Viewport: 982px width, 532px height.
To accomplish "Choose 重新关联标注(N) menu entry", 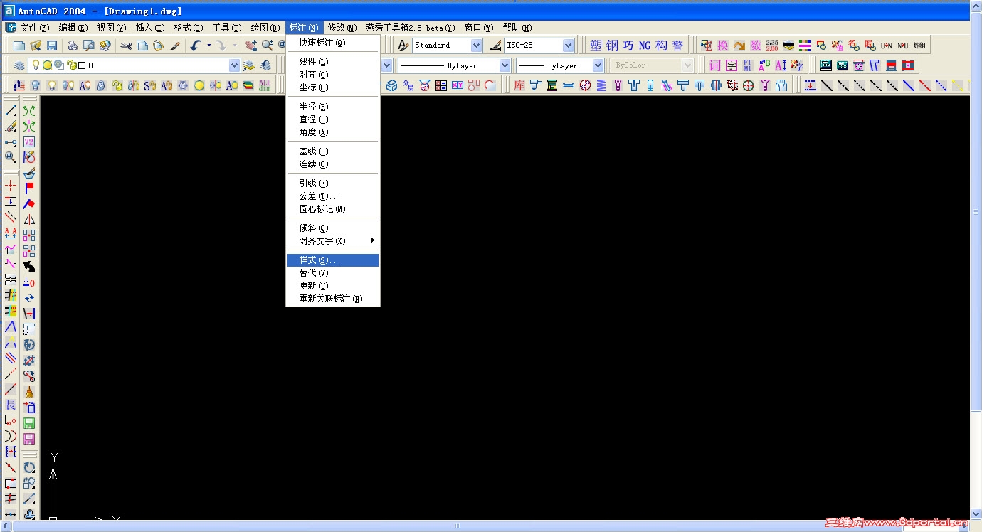I will click(333, 299).
